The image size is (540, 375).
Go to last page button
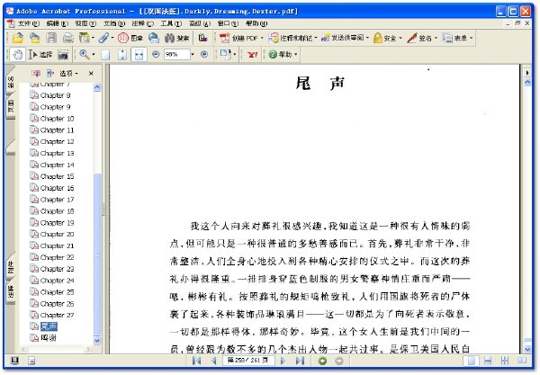[x=300, y=361]
